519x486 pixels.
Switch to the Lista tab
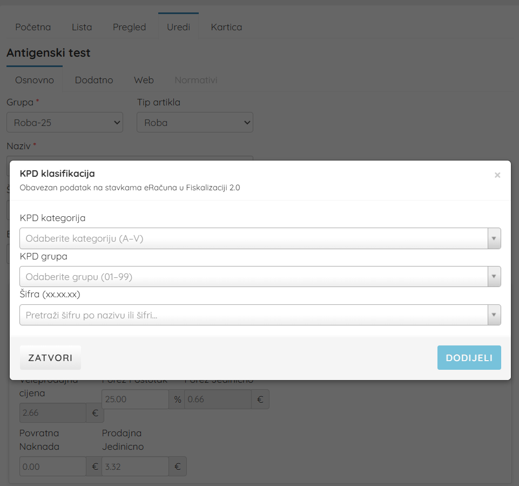(82, 27)
